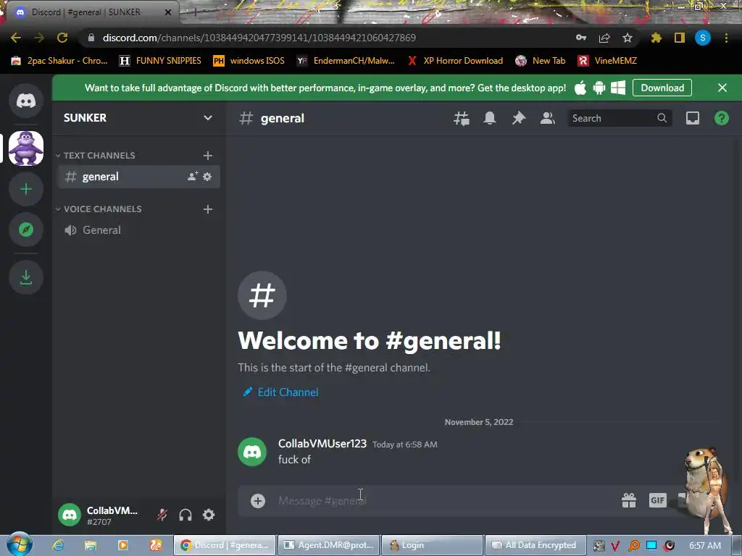Toggle notification settings bell icon
Viewport: 742px width, 556px height.
pos(490,118)
